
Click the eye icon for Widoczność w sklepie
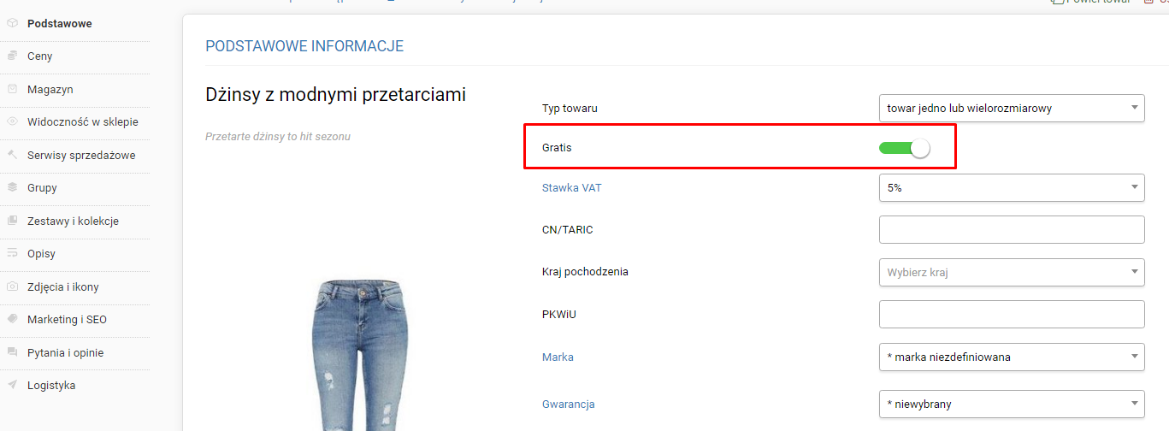[12, 122]
